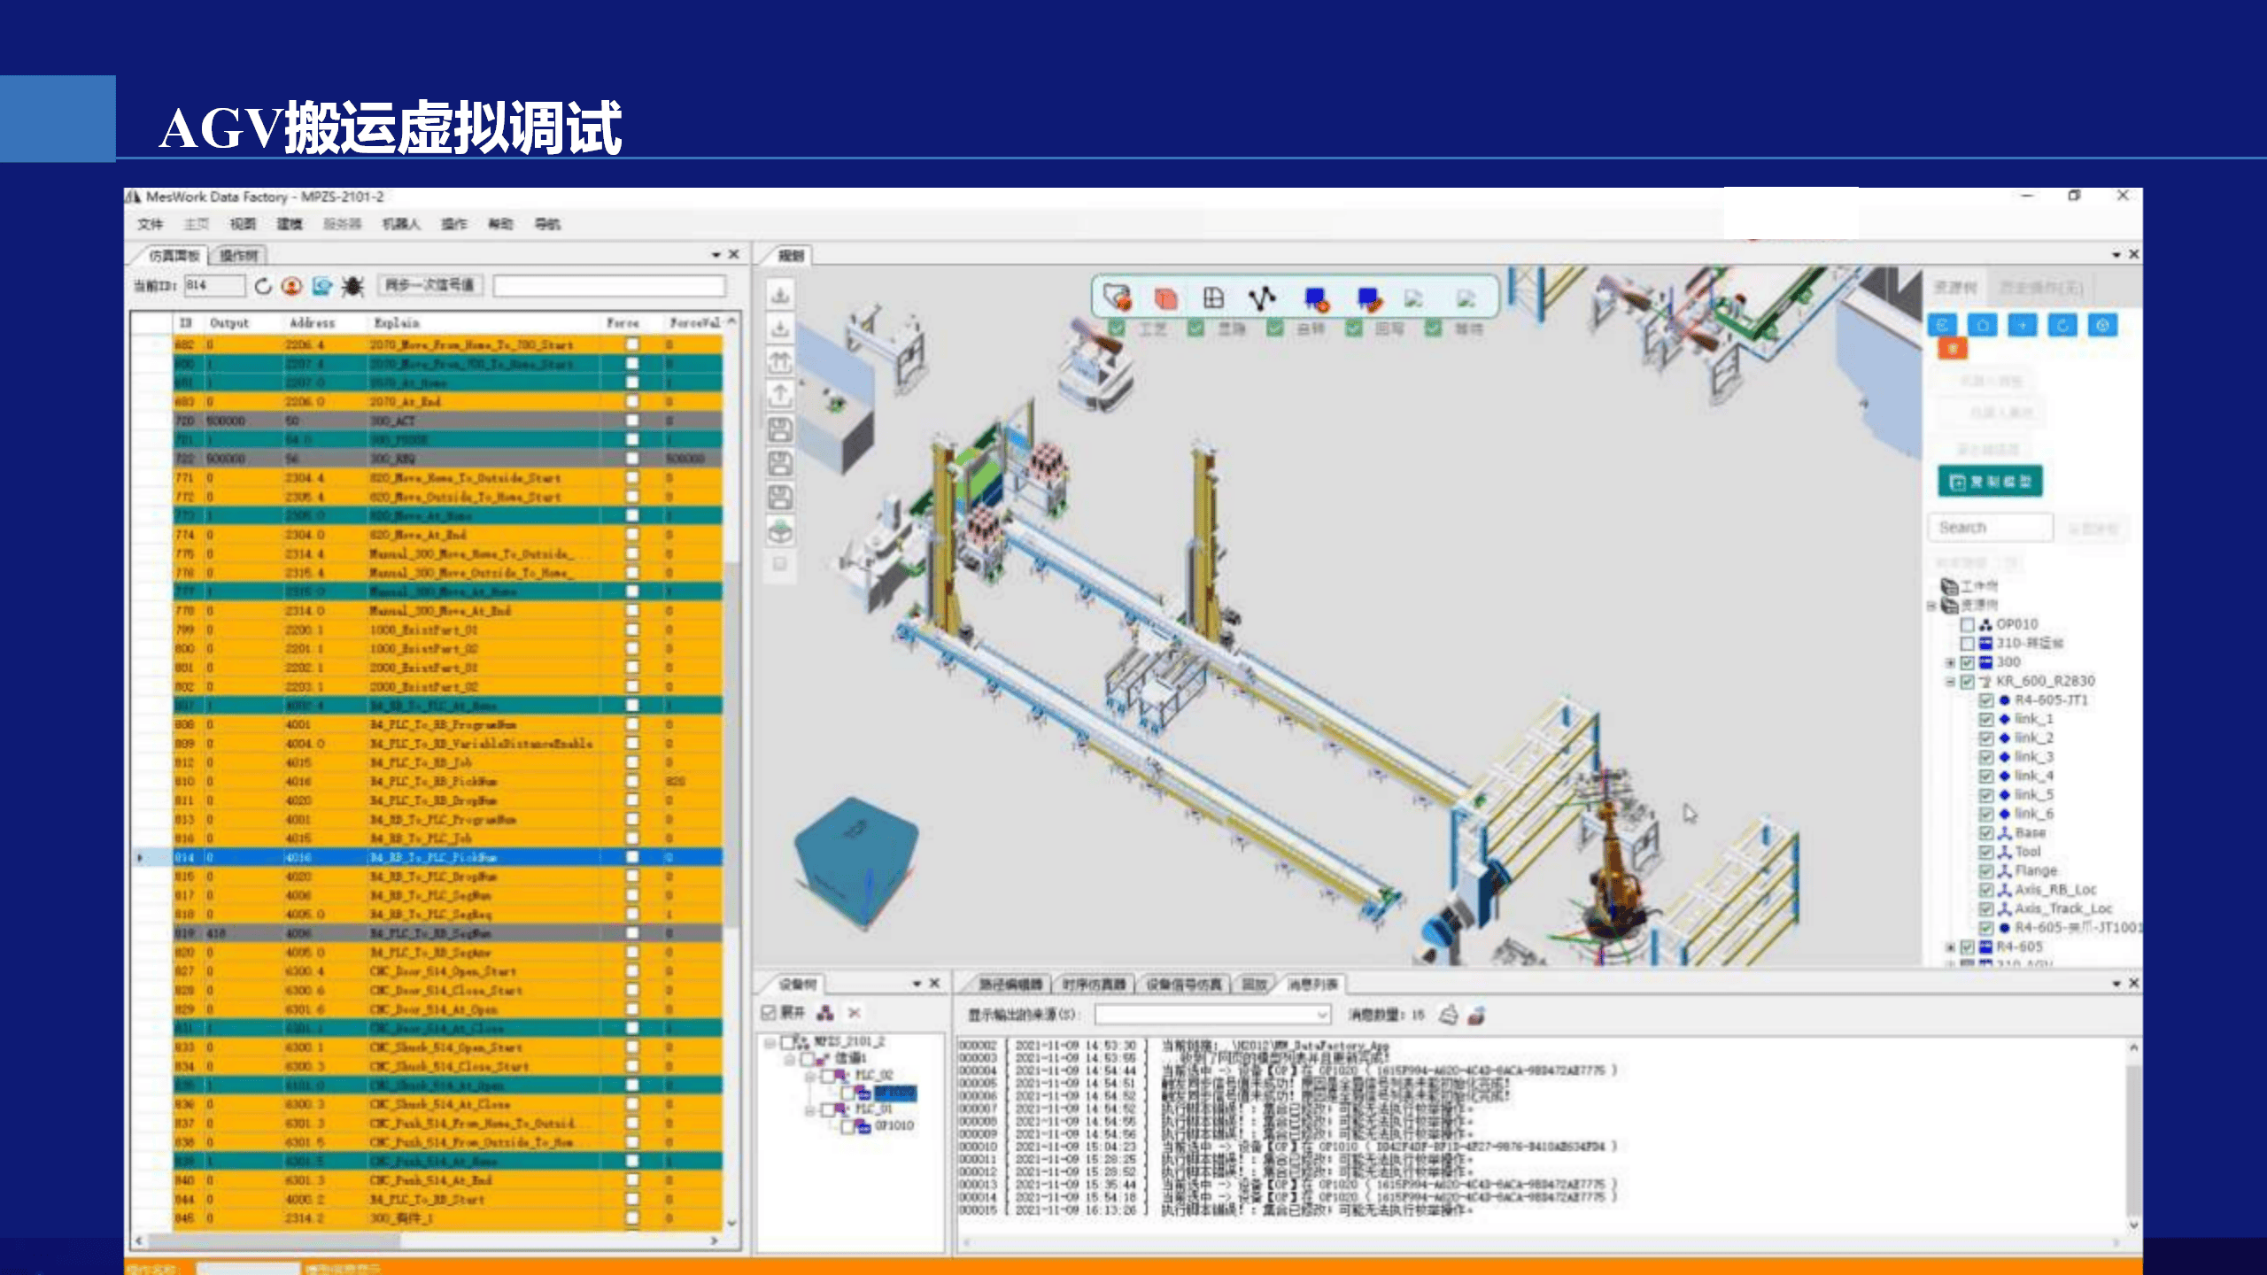
Task: Click the orange icon button under the blue icons
Action: click(1953, 349)
